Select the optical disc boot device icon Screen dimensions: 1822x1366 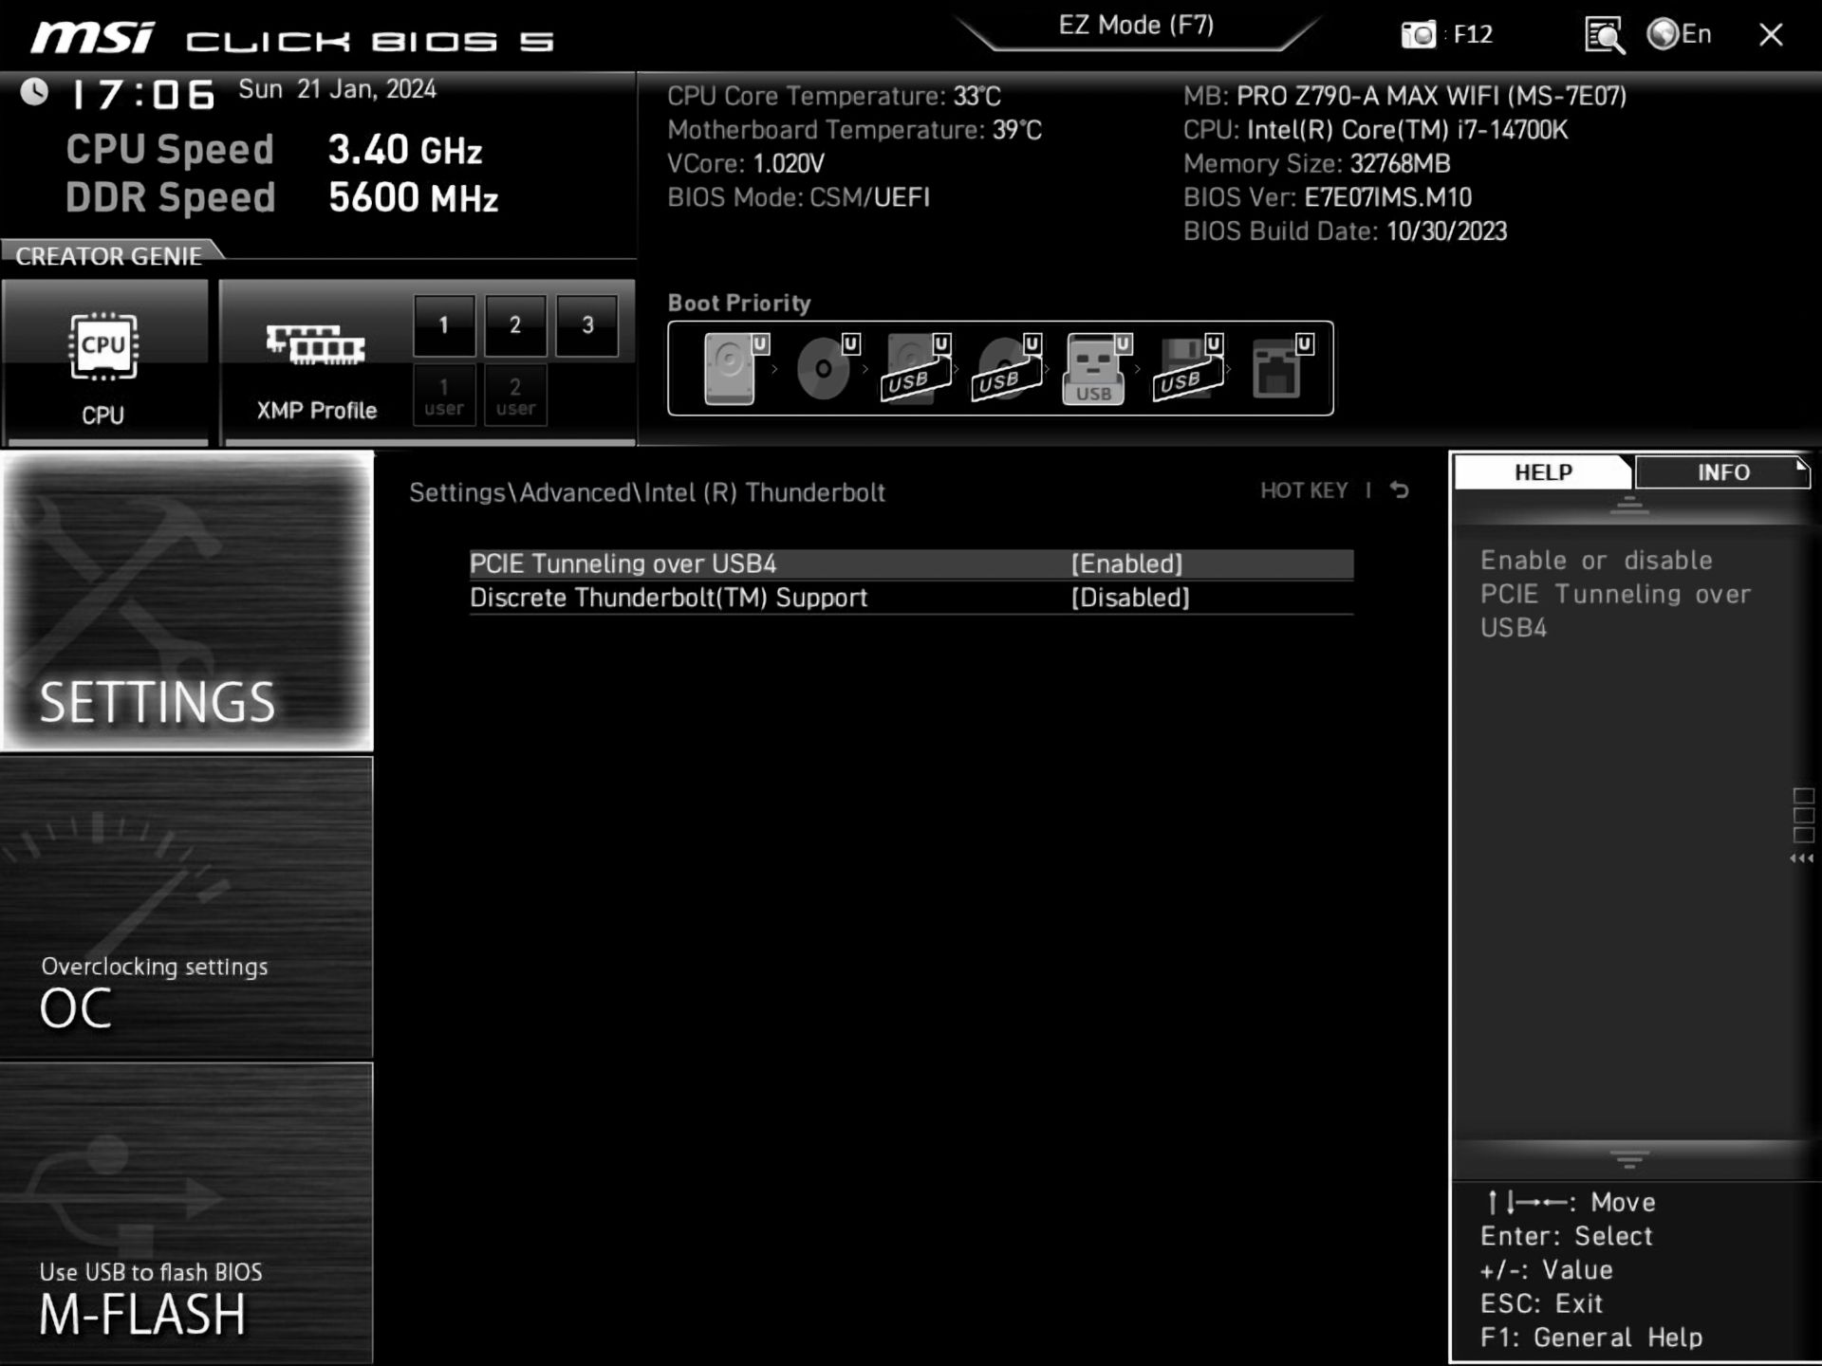coord(825,368)
